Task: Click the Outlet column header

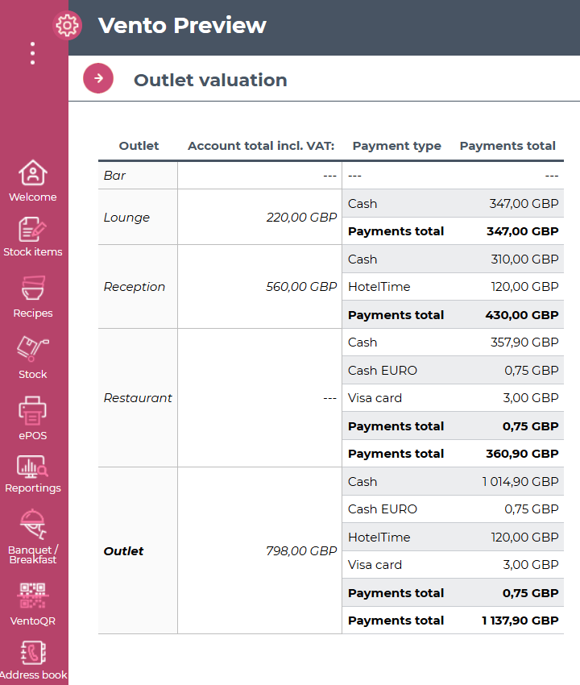Action: (x=139, y=146)
